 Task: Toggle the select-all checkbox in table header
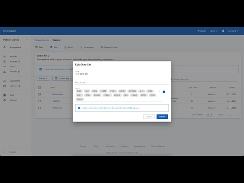click(x=39, y=87)
